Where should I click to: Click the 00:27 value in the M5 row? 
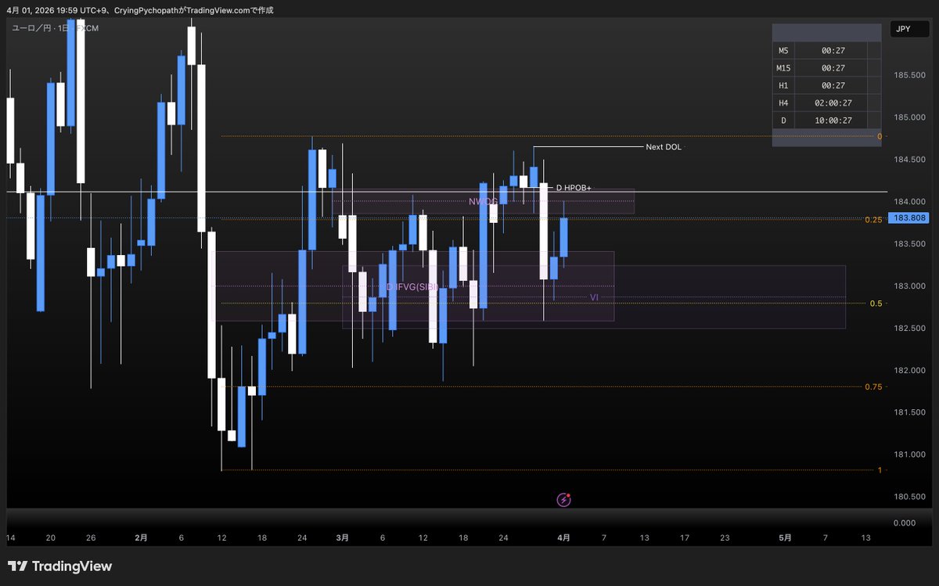832,50
